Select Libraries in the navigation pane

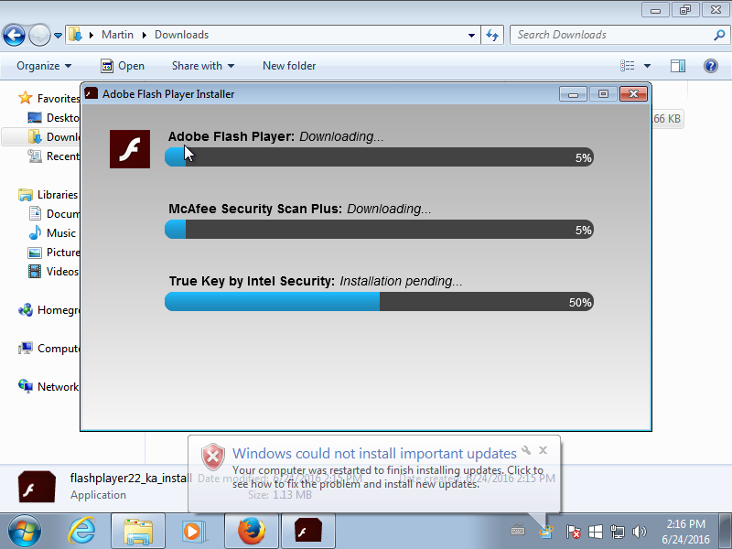tap(48, 195)
